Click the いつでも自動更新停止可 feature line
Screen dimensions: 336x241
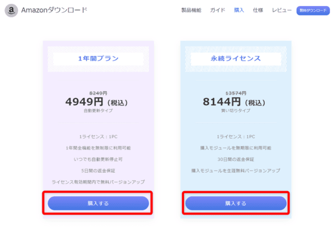[98, 159]
